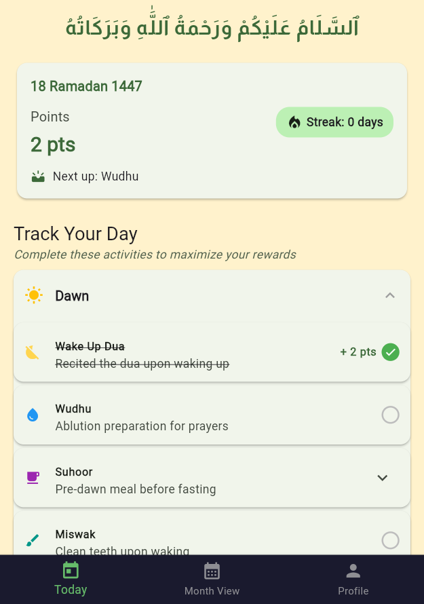Click the water drop icon beside Wudhu
The image size is (424, 604).
click(33, 415)
